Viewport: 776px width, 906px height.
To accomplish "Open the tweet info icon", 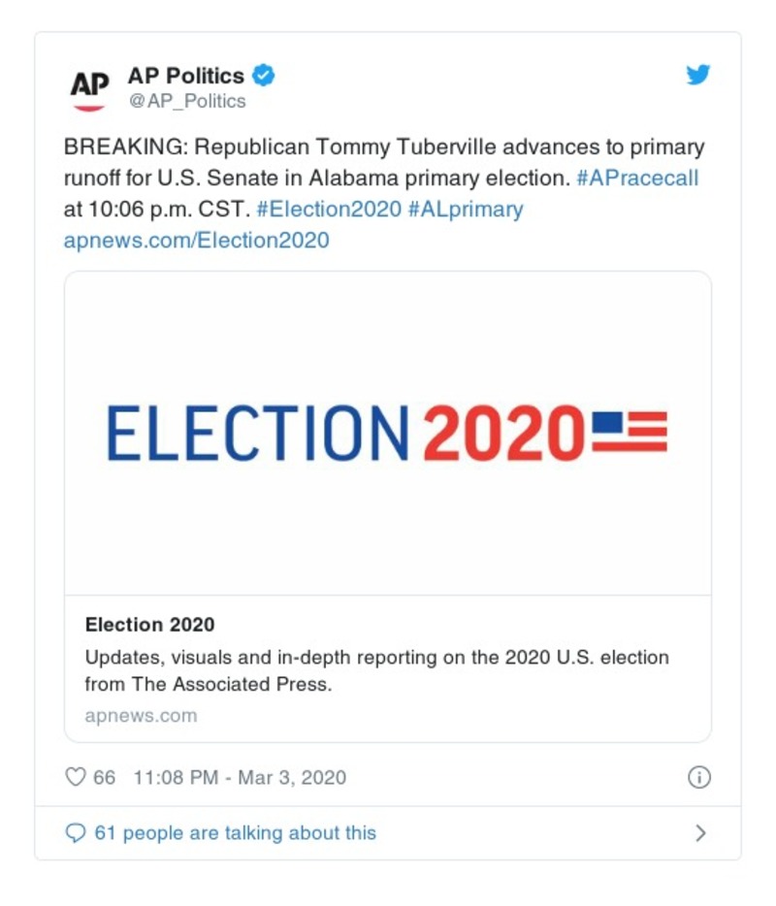I will coord(698,777).
